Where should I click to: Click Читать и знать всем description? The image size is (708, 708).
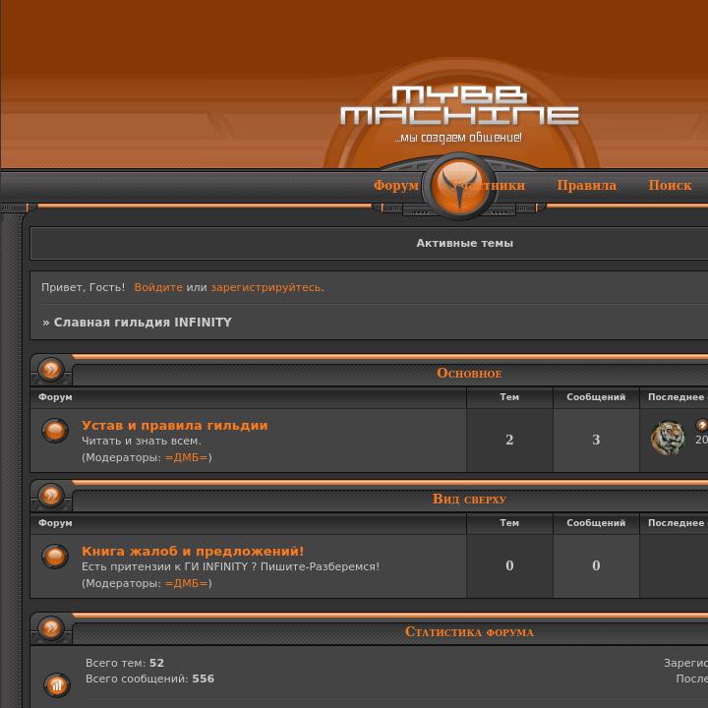[x=142, y=441]
